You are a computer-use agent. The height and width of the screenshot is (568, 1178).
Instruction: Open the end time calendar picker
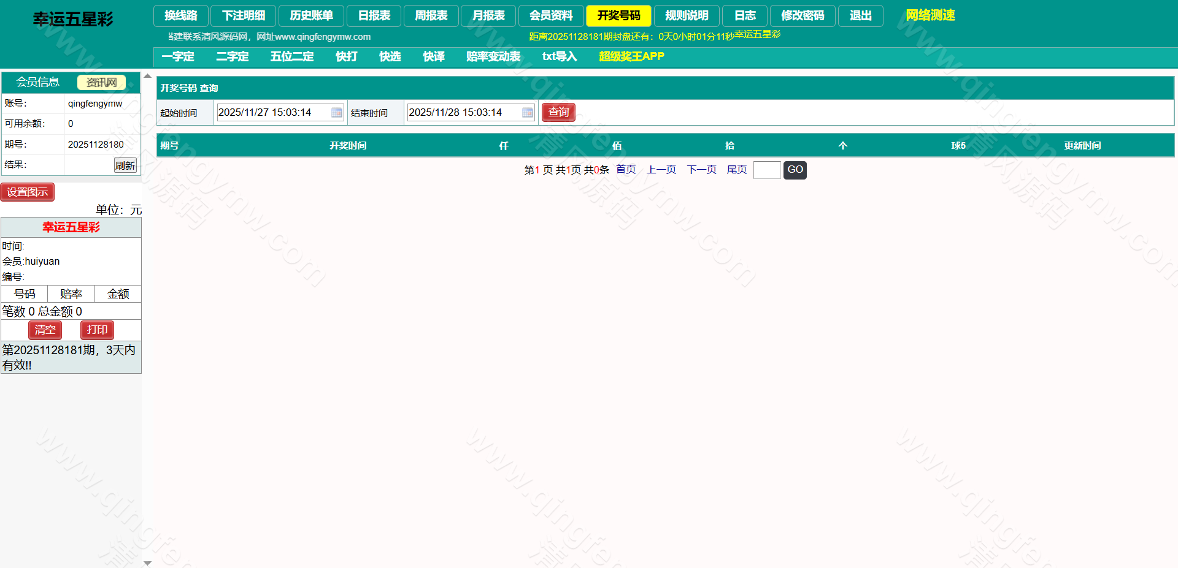pos(527,112)
